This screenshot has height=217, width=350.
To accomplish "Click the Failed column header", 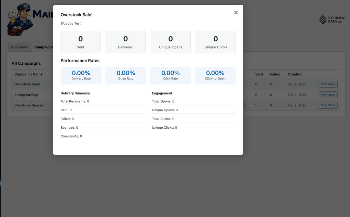I will (275, 74).
